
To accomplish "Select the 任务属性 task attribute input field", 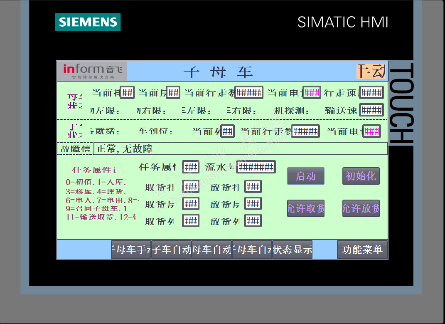I will click(191, 167).
